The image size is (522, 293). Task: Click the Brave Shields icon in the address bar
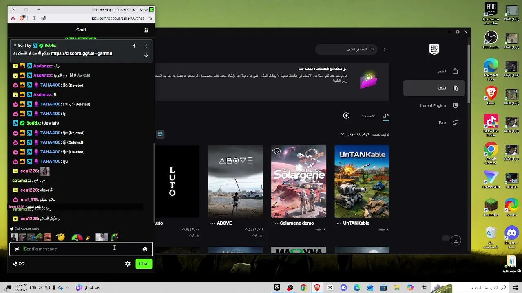click(x=22, y=18)
